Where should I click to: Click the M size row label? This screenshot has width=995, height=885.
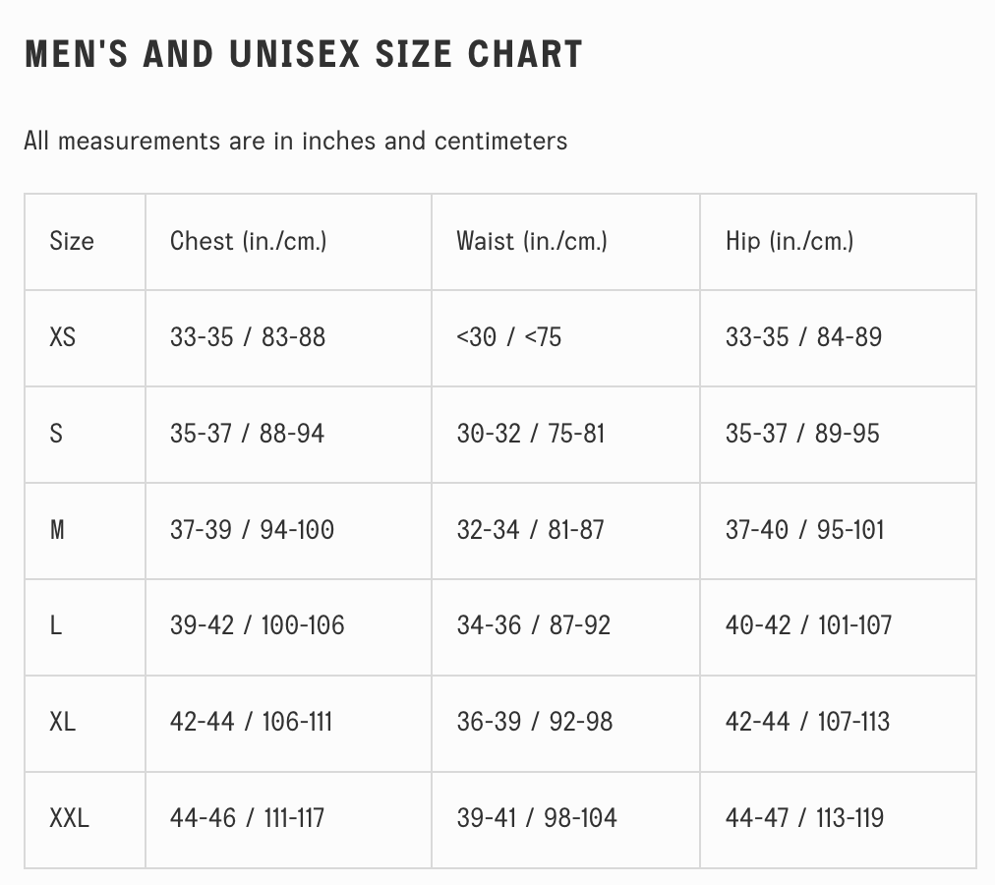click(x=57, y=530)
